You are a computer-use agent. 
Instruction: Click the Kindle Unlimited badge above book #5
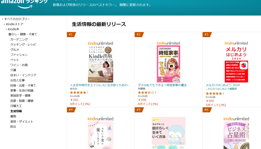click(x=168, y=118)
